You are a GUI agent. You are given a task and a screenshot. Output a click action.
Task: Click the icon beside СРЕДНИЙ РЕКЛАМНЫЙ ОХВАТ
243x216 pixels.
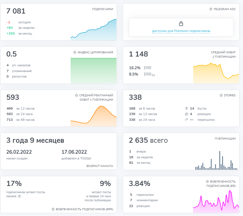tap(76, 95)
